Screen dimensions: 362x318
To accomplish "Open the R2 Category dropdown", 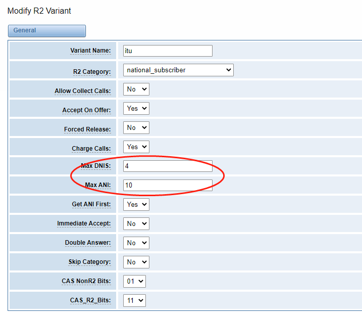I will point(178,70).
